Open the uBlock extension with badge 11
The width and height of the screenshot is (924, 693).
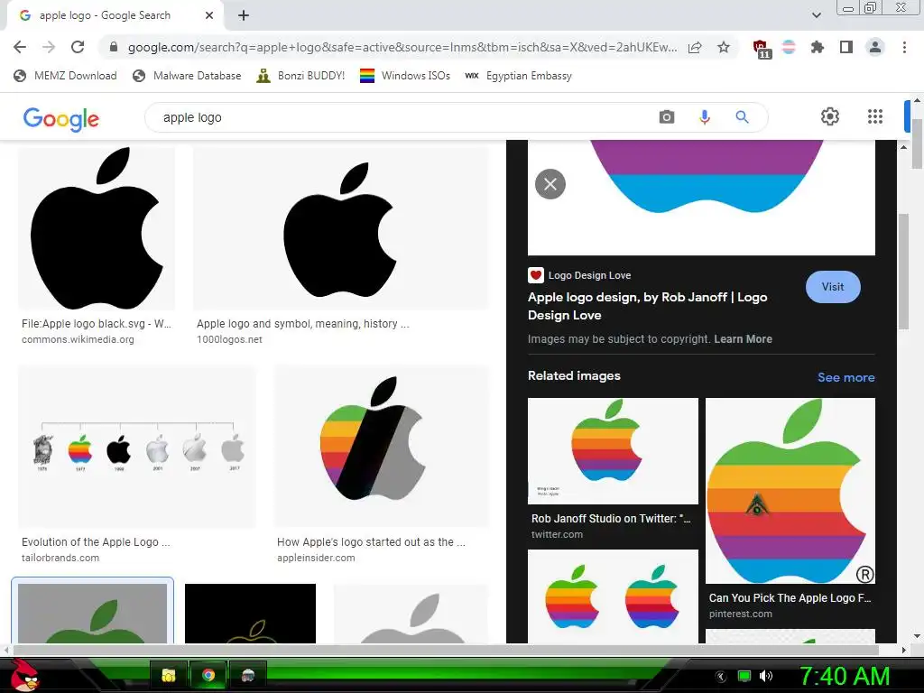point(762,49)
